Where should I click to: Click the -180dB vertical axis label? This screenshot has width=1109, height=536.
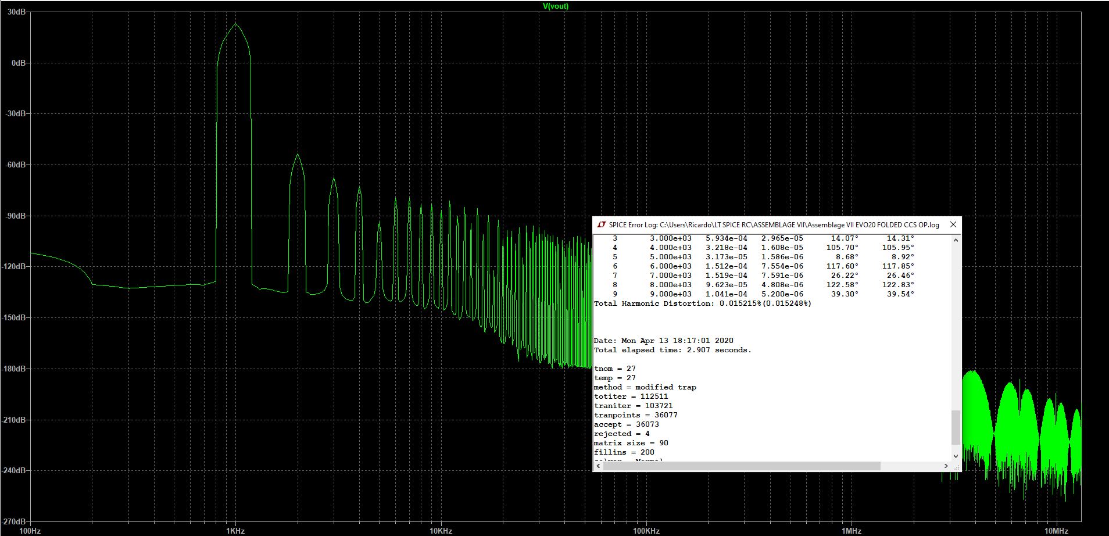(x=14, y=369)
